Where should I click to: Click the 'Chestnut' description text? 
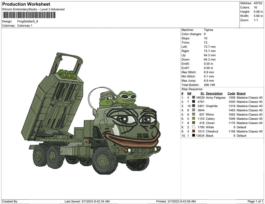[212, 131]
